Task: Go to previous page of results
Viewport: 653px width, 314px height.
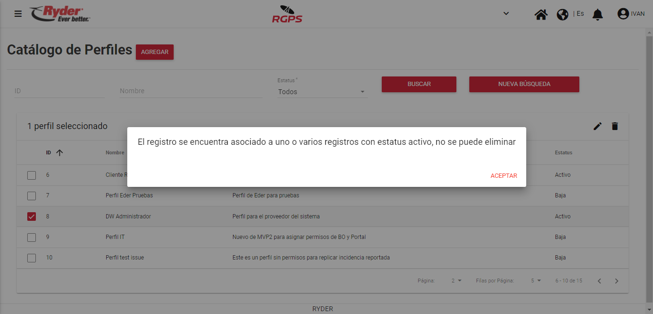Action: tap(599, 281)
